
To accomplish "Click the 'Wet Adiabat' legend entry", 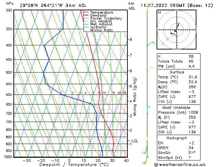I will [101, 24].
